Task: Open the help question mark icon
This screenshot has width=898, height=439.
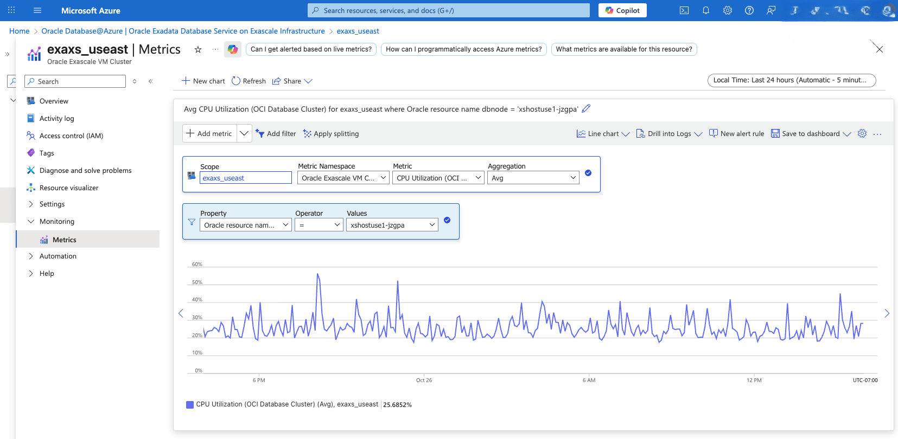Action: (x=749, y=10)
